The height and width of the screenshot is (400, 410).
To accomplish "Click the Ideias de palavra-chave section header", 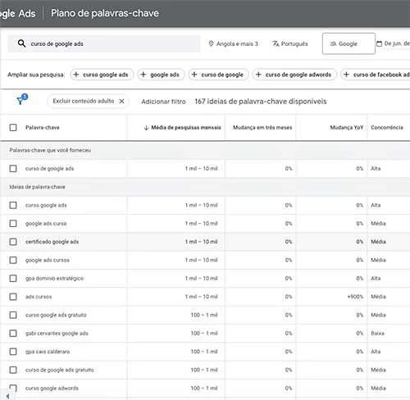I will [37, 187].
